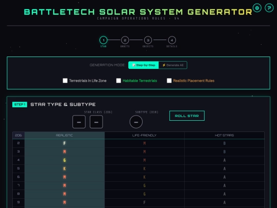This screenshot has width=277, height=208.
Task: Click the Roll Star button
Action: 187,116
